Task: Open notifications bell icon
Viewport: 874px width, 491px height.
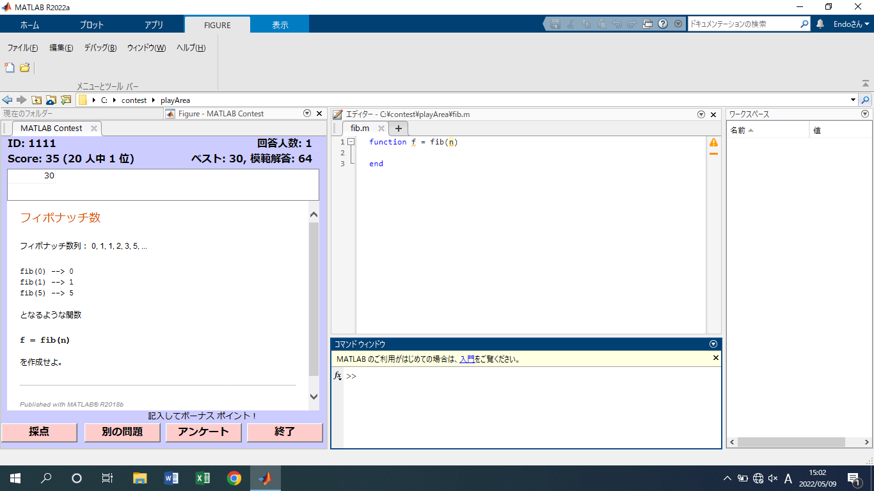Action: click(820, 24)
